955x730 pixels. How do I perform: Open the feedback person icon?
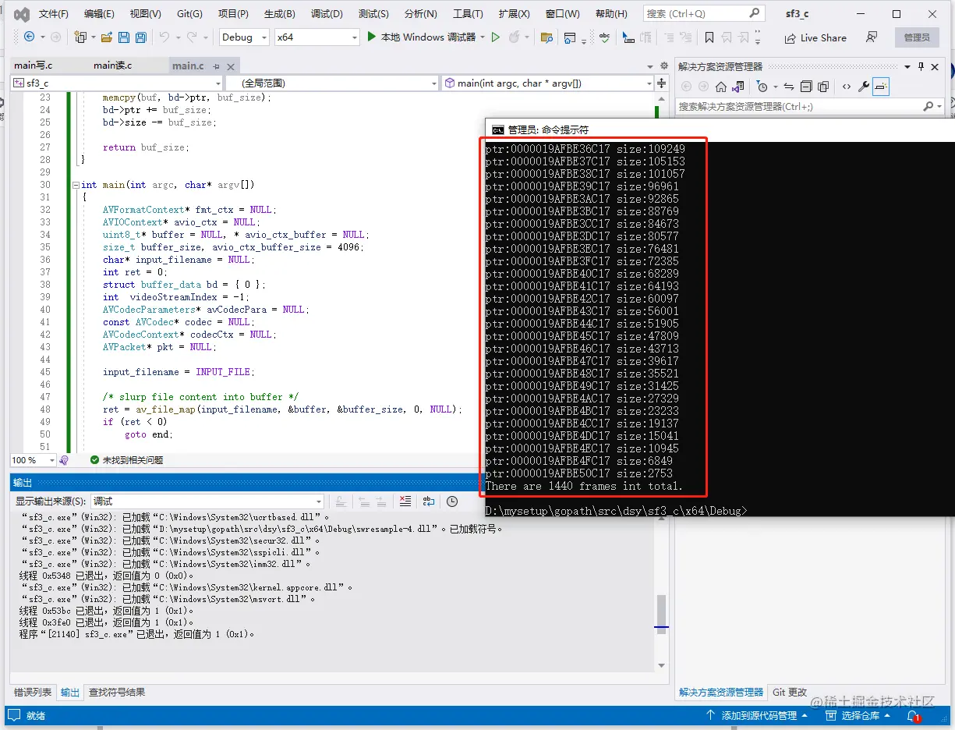coord(872,37)
